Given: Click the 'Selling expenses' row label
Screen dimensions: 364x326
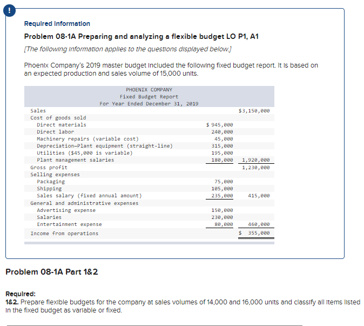Looking at the screenshot, I should [x=55, y=175].
